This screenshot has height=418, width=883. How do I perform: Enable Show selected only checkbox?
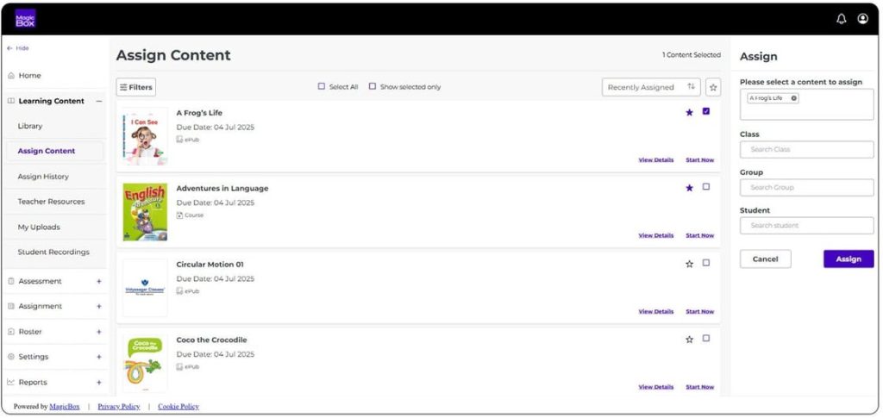373,86
